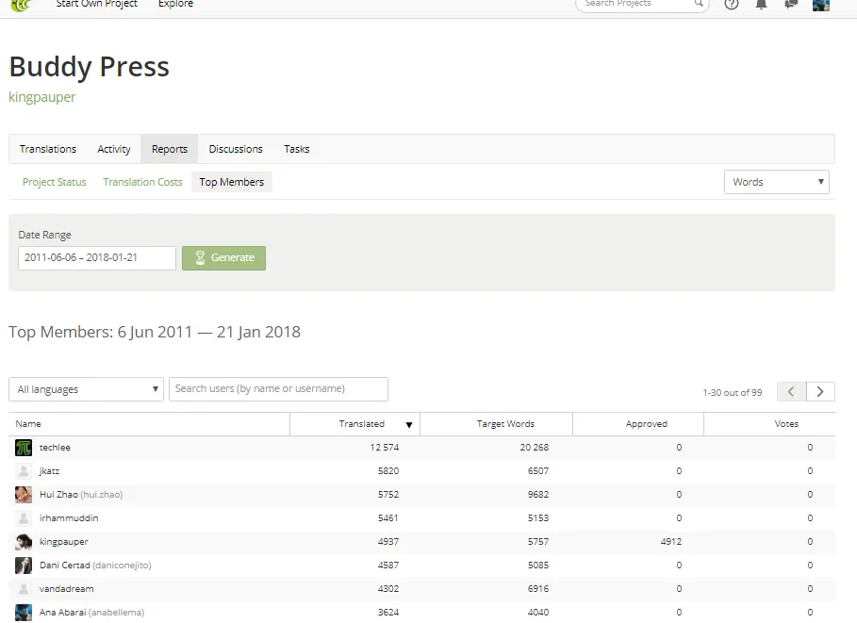Click techlee's target words 20 268
Screen dimensions: 857x623
[534, 448]
